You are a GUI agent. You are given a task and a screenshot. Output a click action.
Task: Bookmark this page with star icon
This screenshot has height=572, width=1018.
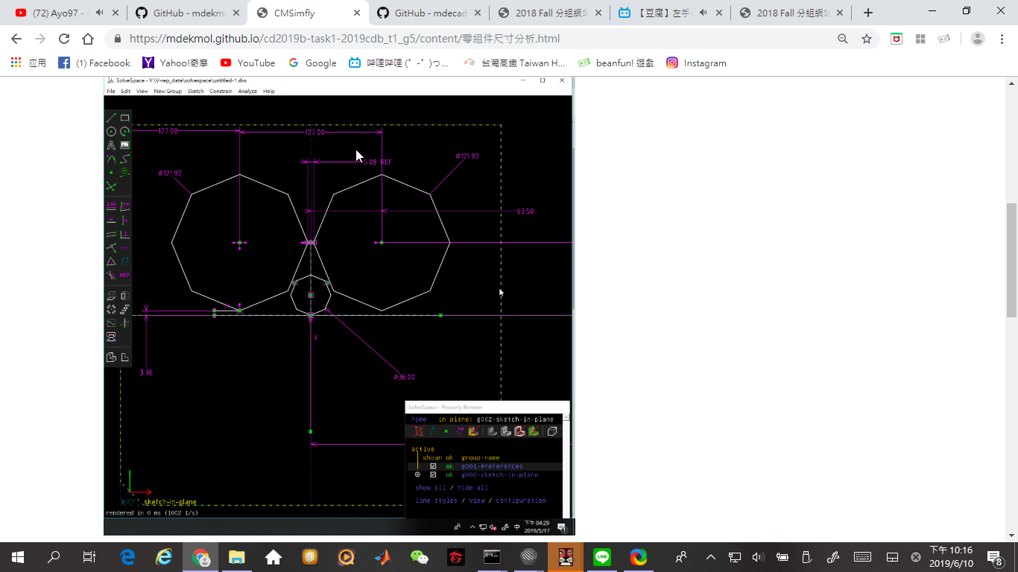[x=867, y=39]
